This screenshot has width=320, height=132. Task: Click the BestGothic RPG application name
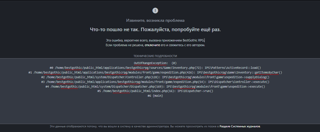(x=193, y=40)
